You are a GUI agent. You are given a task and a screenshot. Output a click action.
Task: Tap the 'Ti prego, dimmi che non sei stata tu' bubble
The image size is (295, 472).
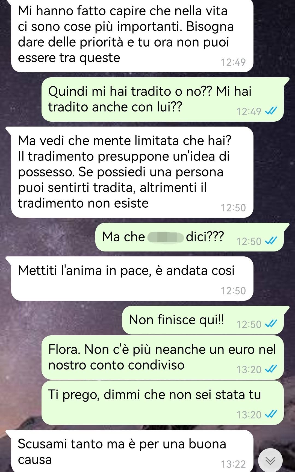[163, 403]
